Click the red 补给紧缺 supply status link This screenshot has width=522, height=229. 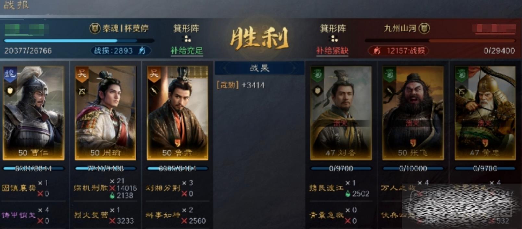tap(332, 51)
